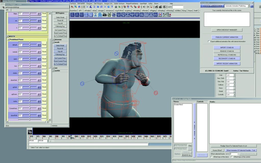This screenshot has width=261, height=163.
Task: Click the SMART KEY shelf icon
Action: click(132, 15)
